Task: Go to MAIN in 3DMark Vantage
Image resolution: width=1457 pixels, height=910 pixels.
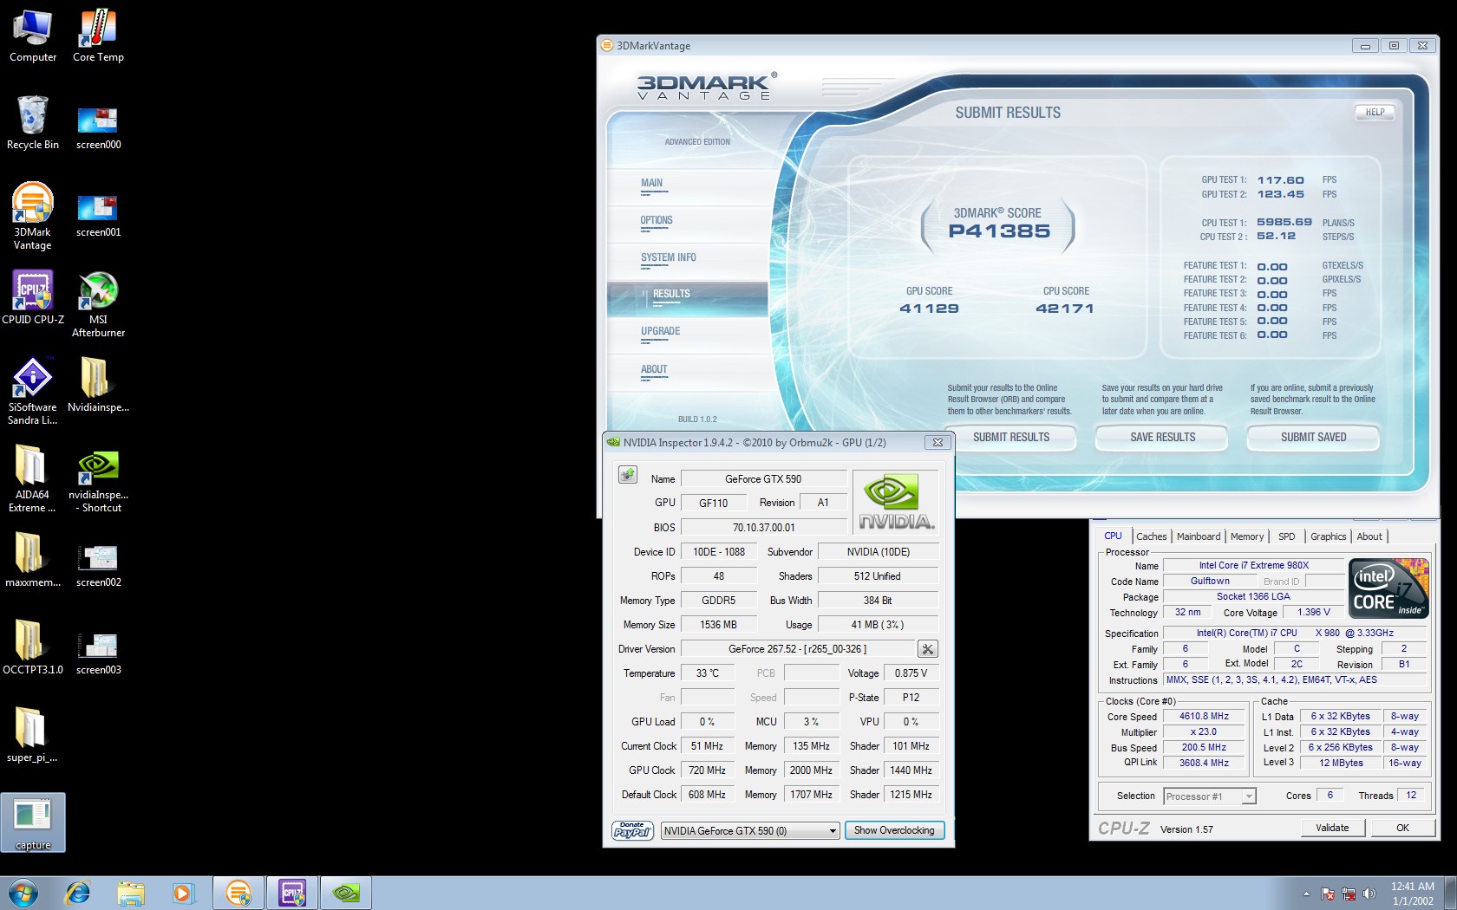Action: click(651, 184)
